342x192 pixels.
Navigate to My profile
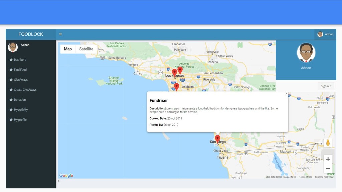click(20, 120)
